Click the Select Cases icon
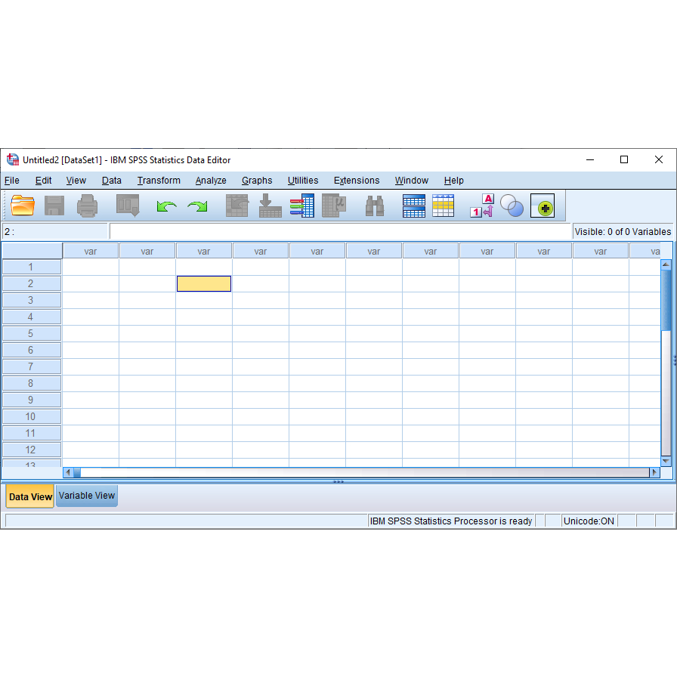Screen dimensions: 677x677 [x=443, y=206]
